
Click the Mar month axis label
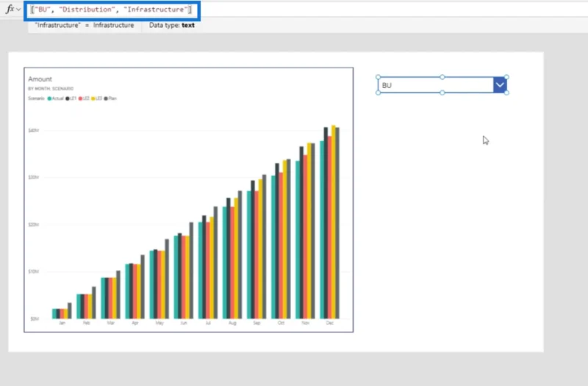click(x=111, y=323)
